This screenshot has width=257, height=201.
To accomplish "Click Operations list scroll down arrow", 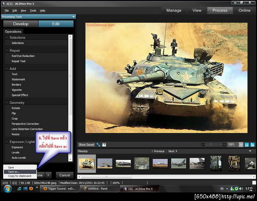I will [x=70, y=159].
